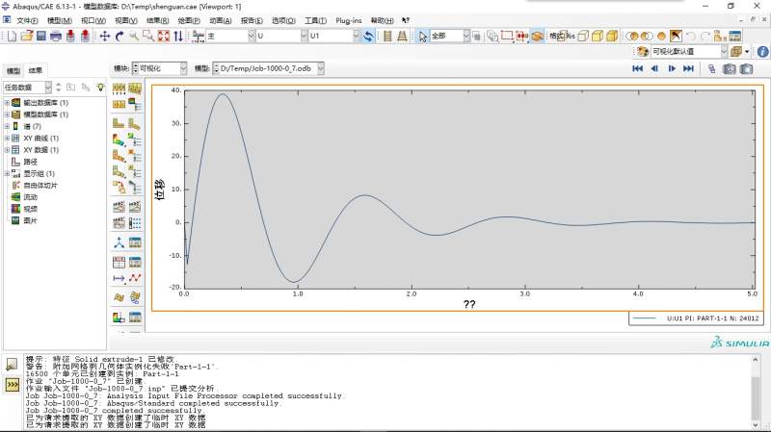The width and height of the screenshot is (771, 432).
Task: Click the Cycle views arrows icon
Action: 178,36
